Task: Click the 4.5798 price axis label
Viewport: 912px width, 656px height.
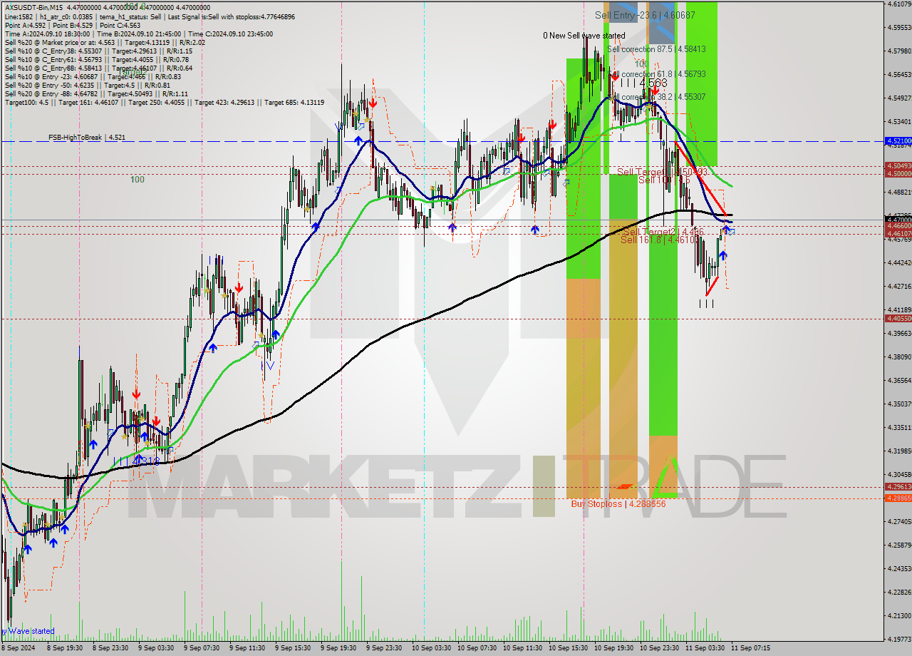Action: 899,51
